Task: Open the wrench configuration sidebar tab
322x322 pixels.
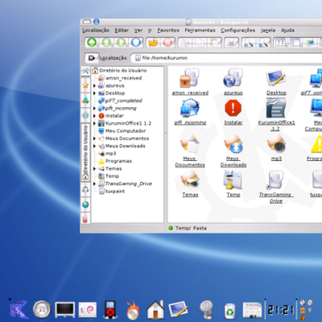Action: 85,71
